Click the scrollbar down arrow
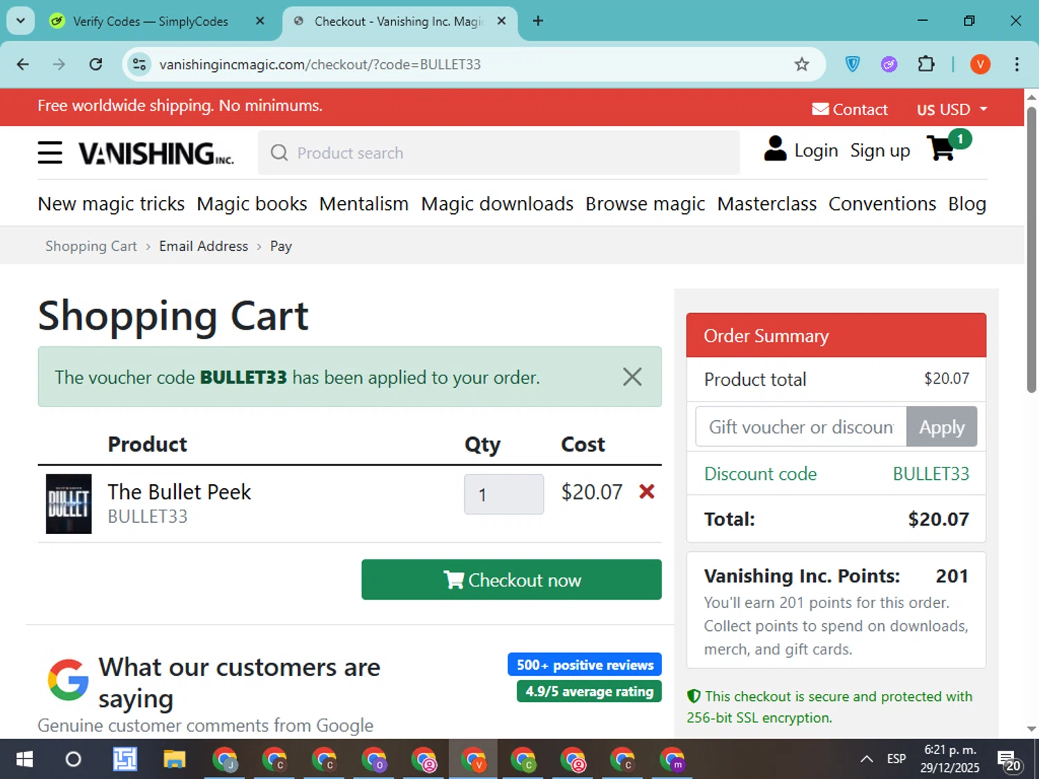This screenshot has width=1039, height=779. pos(1031,728)
